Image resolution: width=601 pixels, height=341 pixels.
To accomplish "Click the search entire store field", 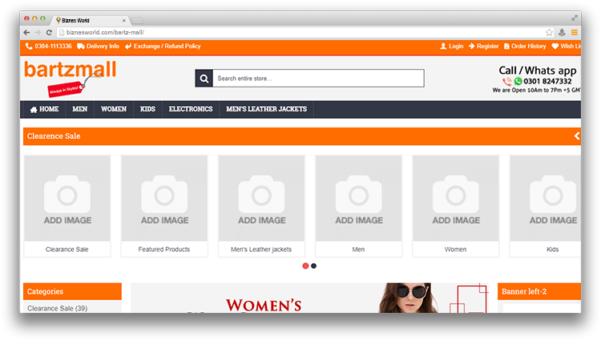I will [x=318, y=79].
